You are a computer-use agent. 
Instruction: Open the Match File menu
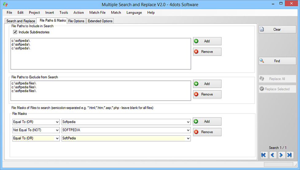pyautogui.click(x=97, y=13)
